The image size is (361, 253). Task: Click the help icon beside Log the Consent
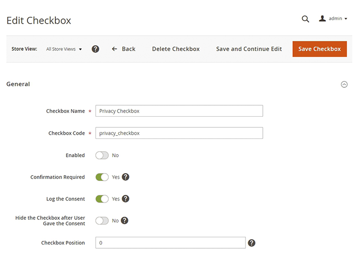126,199
